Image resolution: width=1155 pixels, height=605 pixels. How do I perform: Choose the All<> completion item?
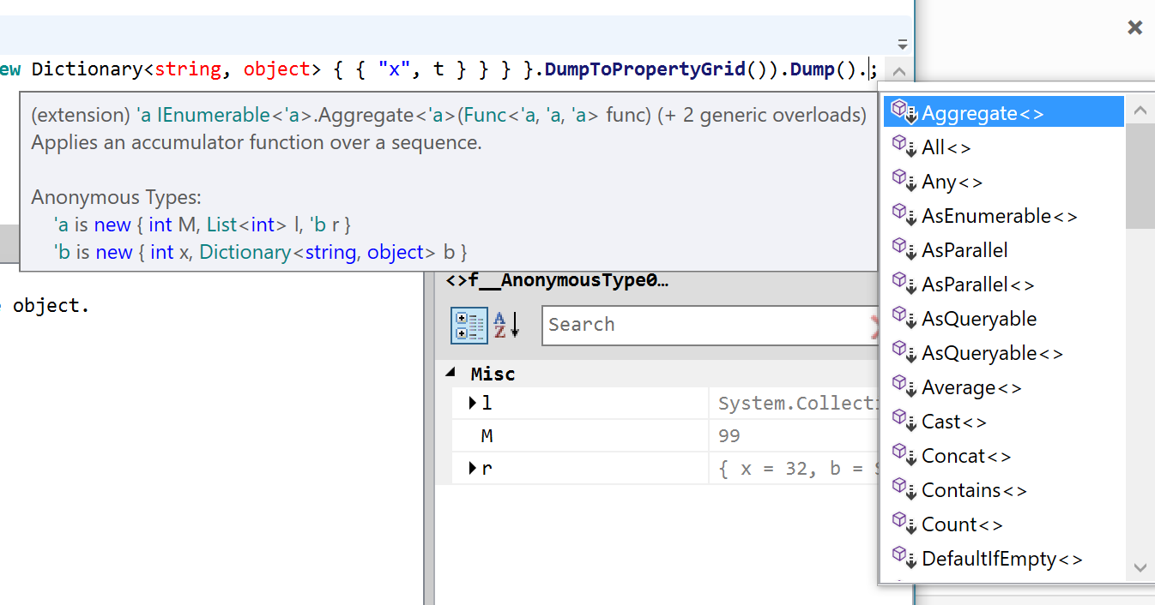point(1003,147)
